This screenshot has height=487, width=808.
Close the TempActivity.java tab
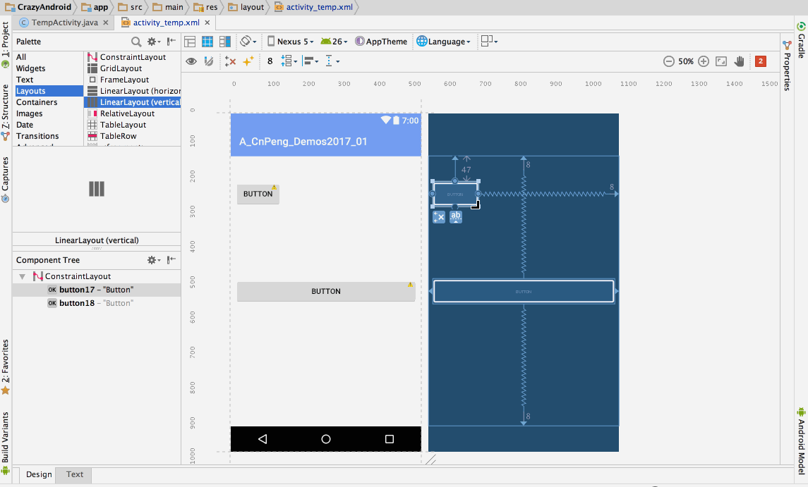click(x=106, y=23)
